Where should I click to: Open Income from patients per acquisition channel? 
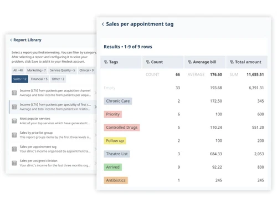pos(53,93)
